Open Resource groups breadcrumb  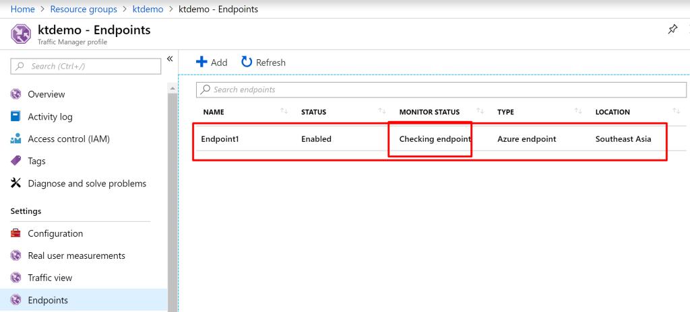tap(84, 9)
